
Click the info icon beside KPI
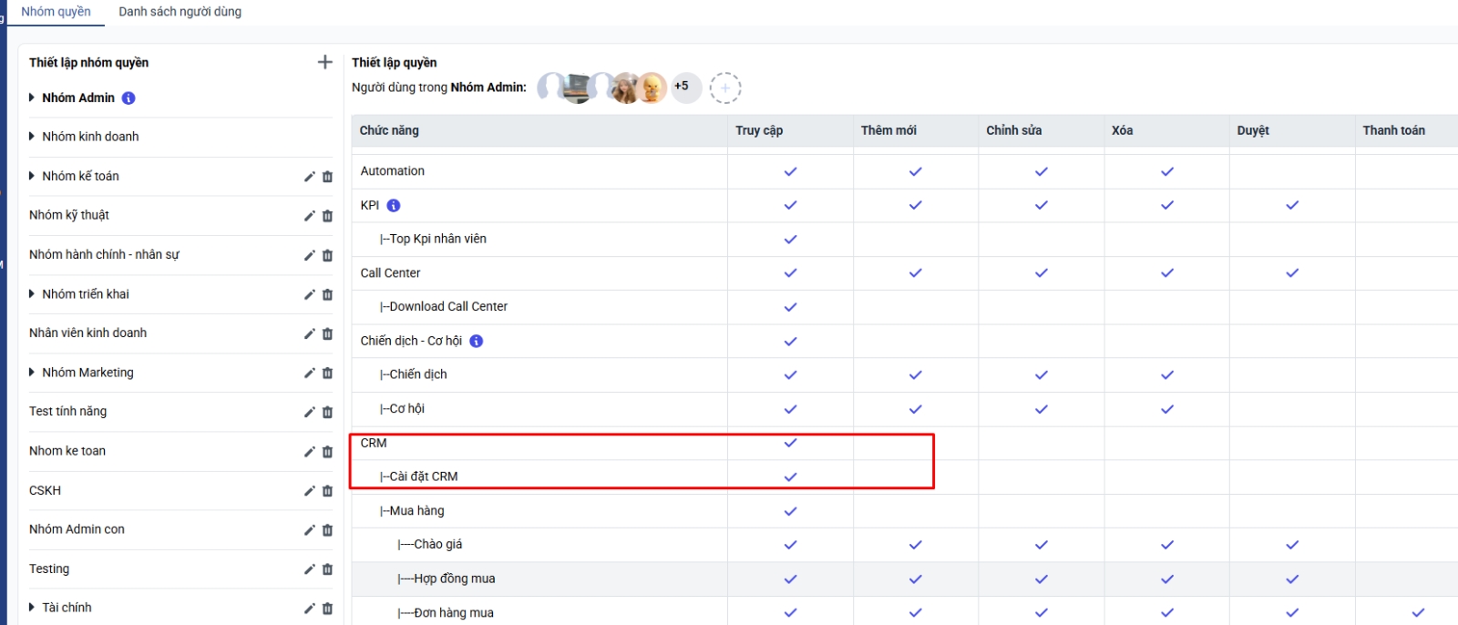(x=394, y=206)
